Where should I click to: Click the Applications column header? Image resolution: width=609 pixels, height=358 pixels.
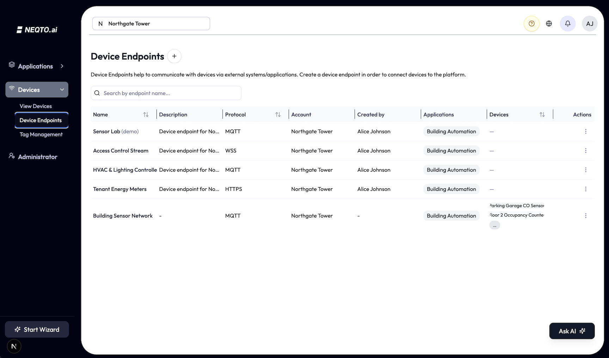click(438, 115)
